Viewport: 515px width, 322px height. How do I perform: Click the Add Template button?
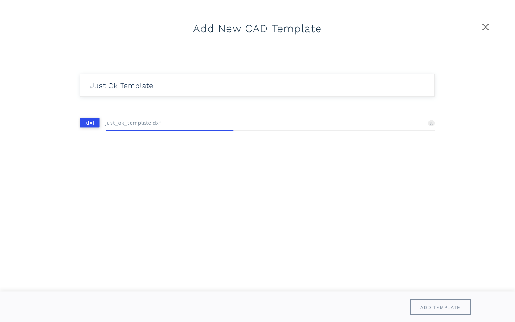pos(440,307)
